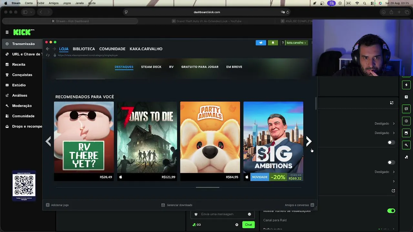Click the pop-out icon in Kick panel header

point(392,103)
